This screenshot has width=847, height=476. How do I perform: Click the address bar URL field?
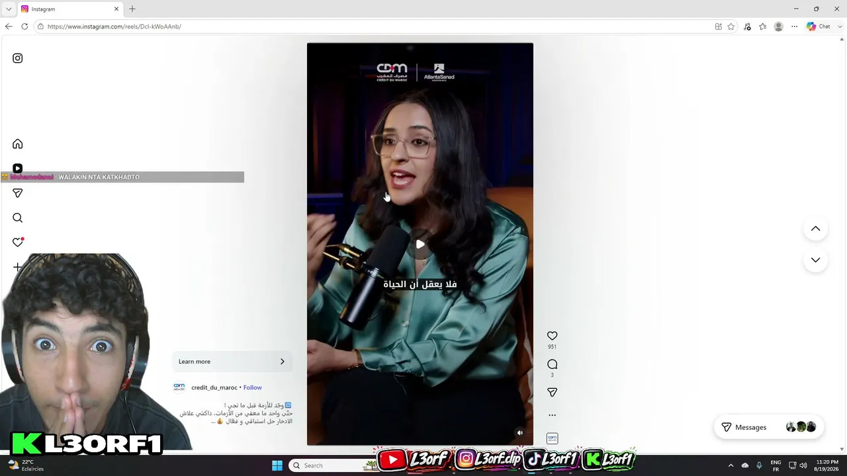[371, 26]
